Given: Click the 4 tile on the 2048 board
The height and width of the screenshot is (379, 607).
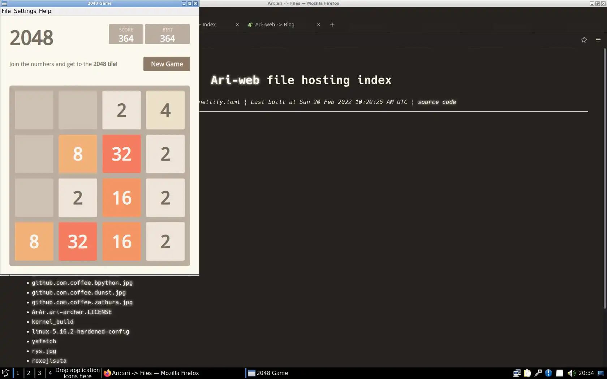Looking at the screenshot, I should click(x=165, y=110).
